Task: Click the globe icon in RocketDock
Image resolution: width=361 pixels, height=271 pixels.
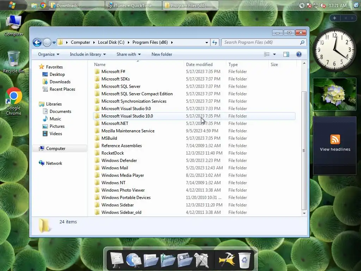Action: 134,260
